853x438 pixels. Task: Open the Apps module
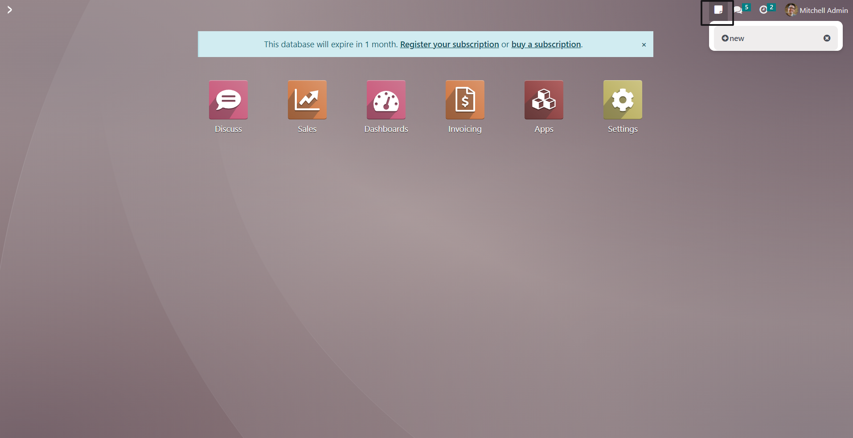544,100
